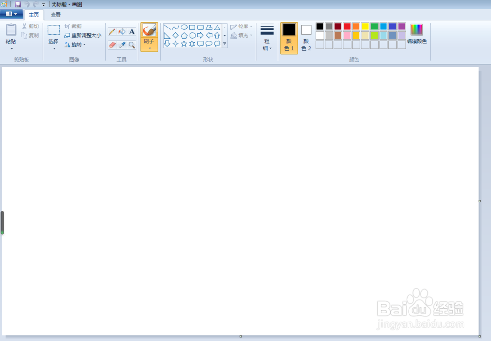Click the canvas bottom-right corner resize handle
Viewport: 491px width, 341px height.
point(480,336)
